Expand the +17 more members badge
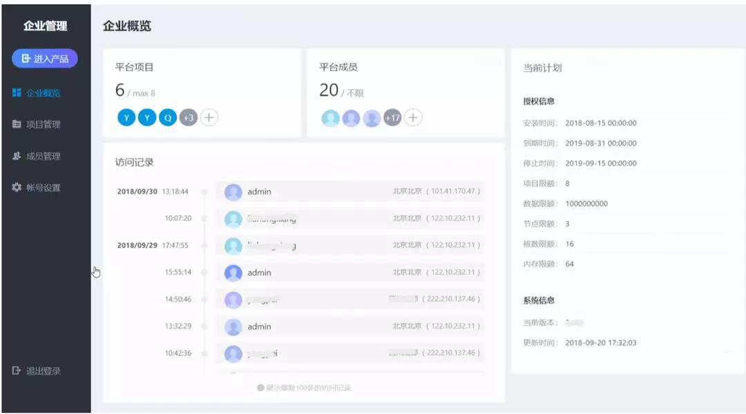The image size is (746, 414). pyautogui.click(x=392, y=118)
